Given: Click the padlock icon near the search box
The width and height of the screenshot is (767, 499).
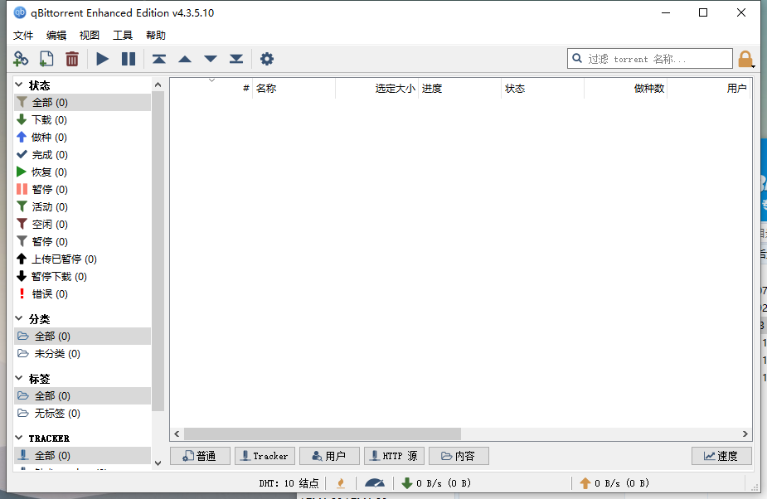Looking at the screenshot, I should pyautogui.click(x=745, y=58).
